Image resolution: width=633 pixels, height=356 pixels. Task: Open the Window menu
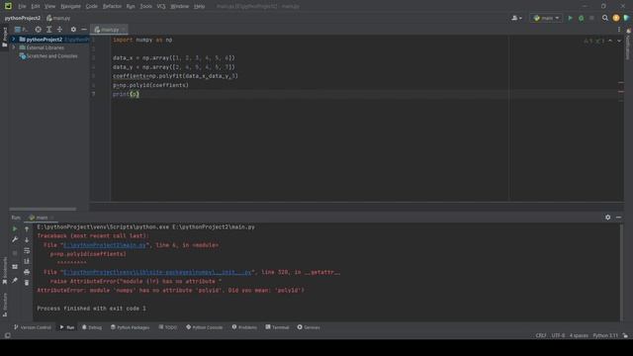[x=180, y=7]
